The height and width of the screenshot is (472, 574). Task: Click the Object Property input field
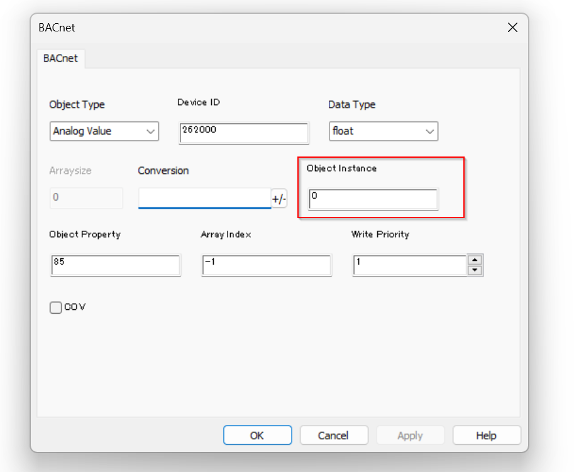[x=115, y=265]
